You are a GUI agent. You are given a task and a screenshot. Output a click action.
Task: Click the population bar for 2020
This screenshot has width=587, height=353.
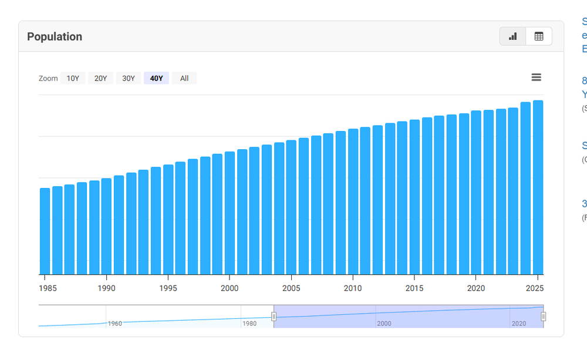(x=476, y=193)
